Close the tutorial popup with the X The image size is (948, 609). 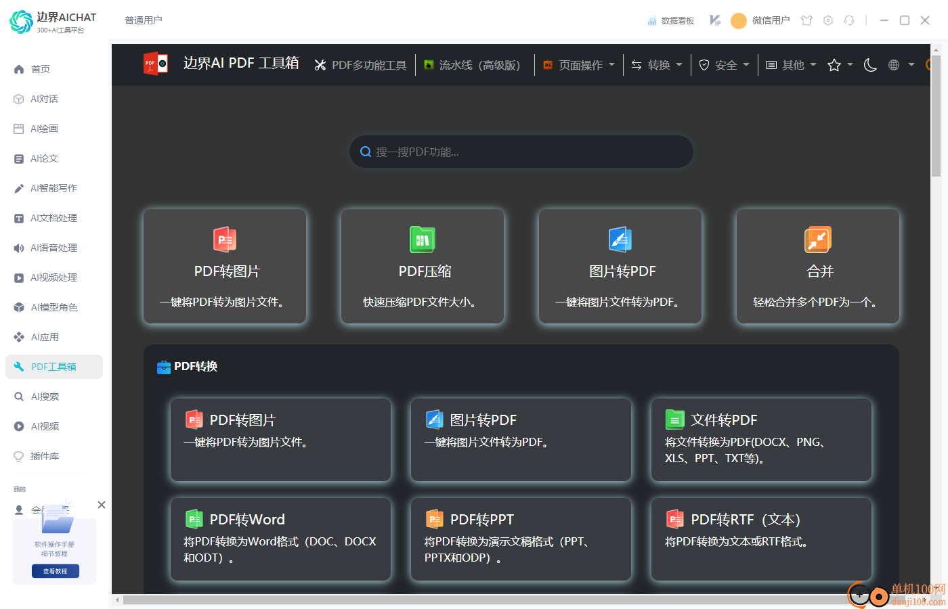(102, 505)
